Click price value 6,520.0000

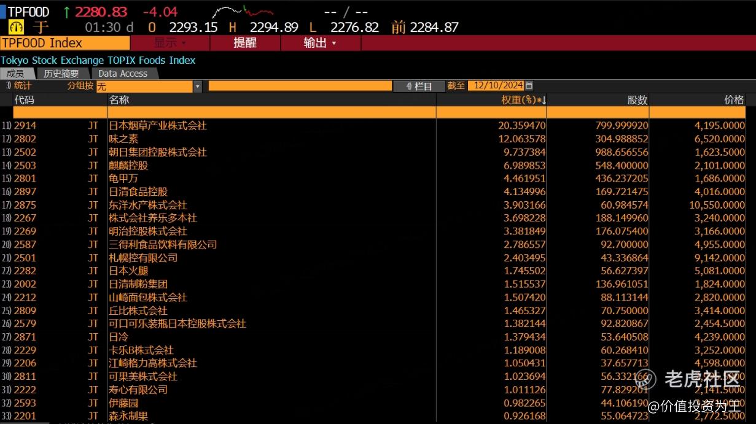coord(720,139)
